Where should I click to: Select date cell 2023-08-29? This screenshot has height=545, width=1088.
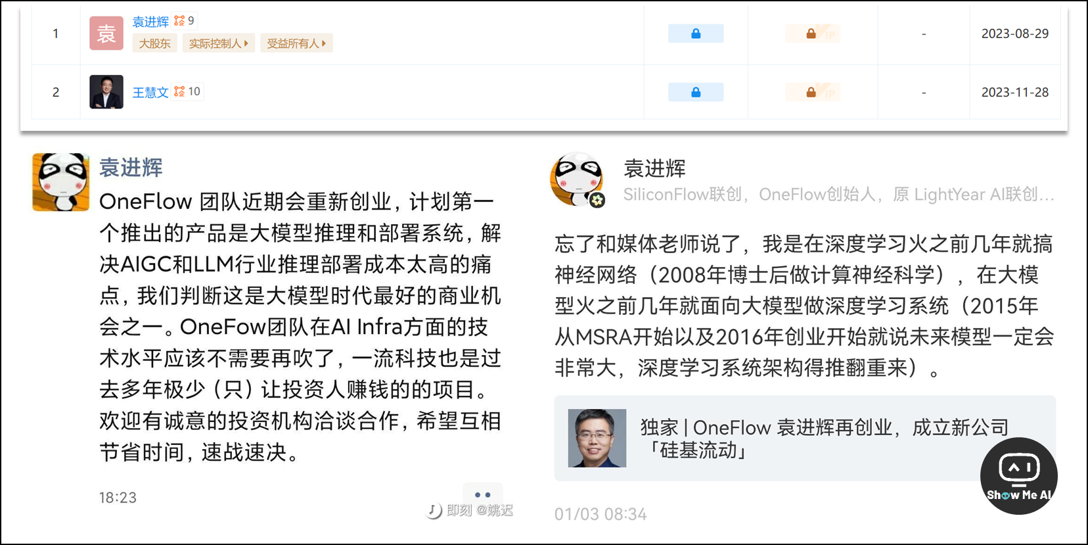click(x=1014, y=34)
